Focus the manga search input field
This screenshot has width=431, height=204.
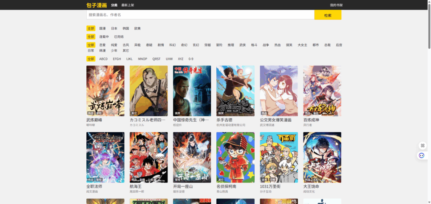[200, 15]
